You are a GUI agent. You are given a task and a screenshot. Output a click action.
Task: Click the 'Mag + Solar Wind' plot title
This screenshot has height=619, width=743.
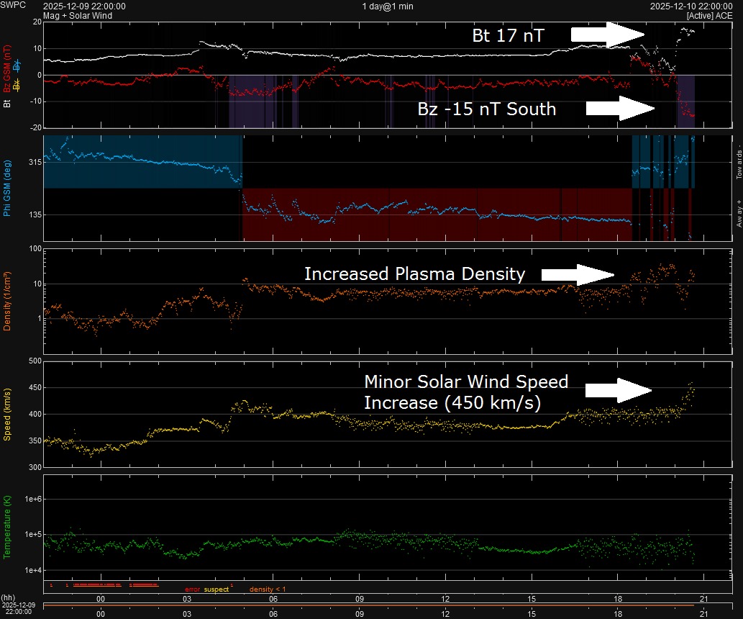click(78, 16)
